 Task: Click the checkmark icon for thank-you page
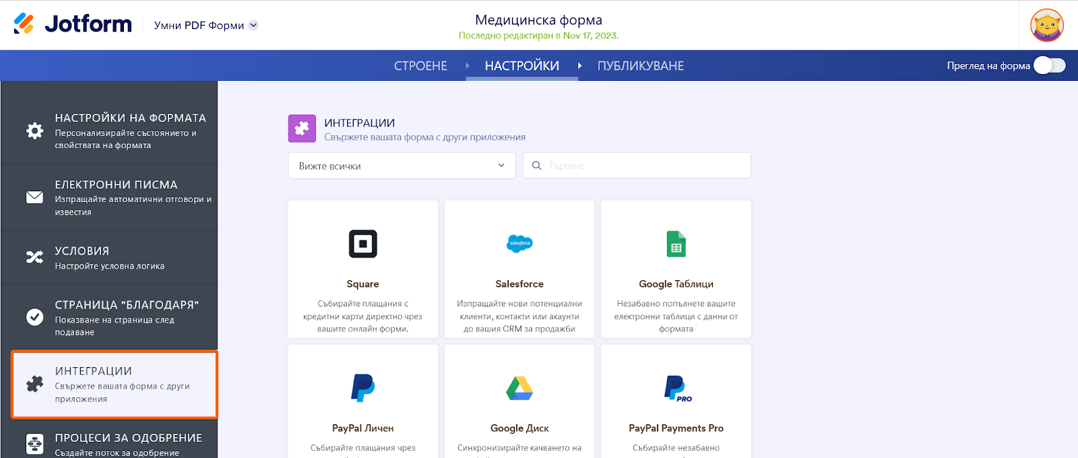coord(34,317)
